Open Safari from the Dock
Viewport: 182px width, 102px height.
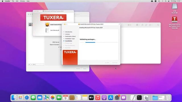pyautogui.click(x=27, y=98)
